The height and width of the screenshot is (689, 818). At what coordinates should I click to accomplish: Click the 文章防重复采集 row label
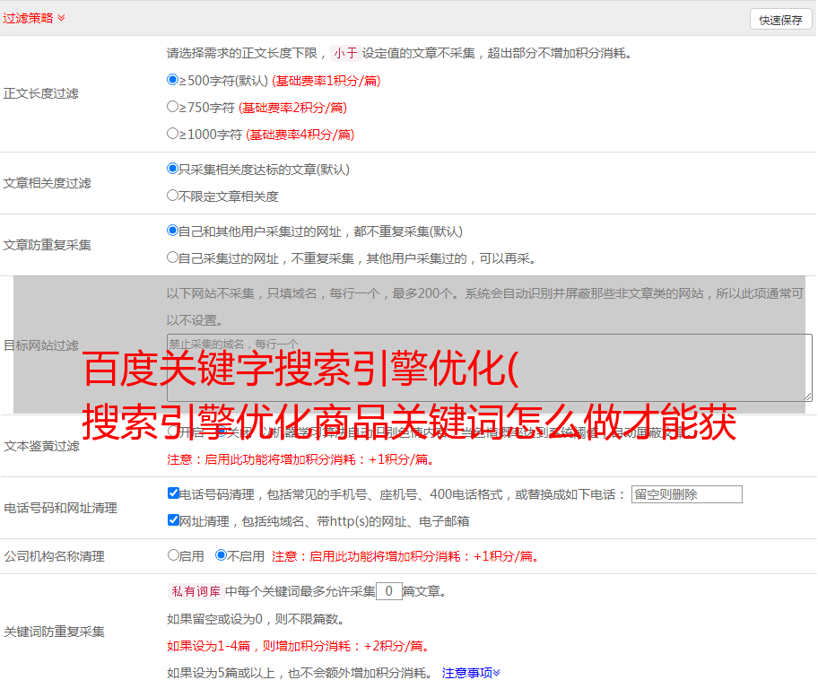[47, 245]
